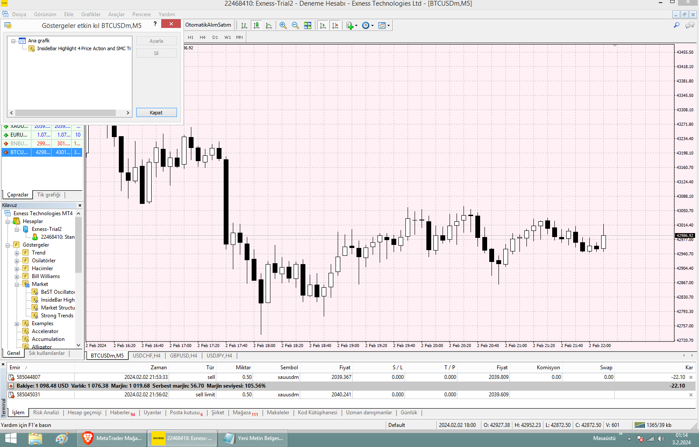Image resolution: width=699 pixels, height=447 pixels.
Task: Switch to the Tik grafiği tab
Action: (48, 195)
